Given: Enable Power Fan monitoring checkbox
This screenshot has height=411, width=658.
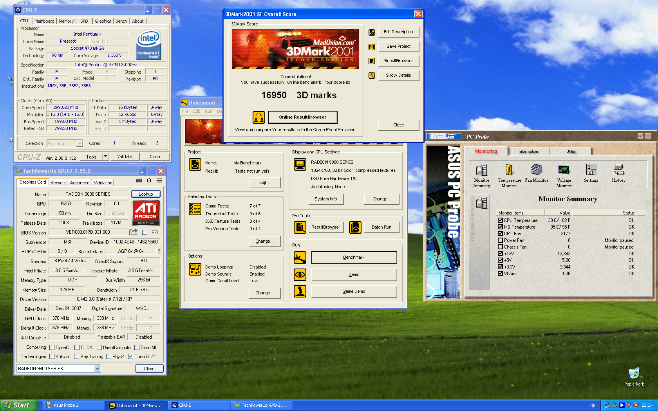Looking at the screenshot, I should click(500, 240).
